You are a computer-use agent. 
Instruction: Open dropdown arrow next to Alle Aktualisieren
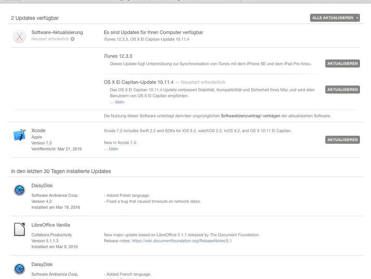[358, 18]
